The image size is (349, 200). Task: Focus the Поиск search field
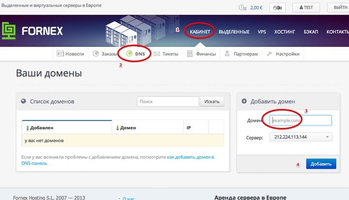[x=168, y=101]
